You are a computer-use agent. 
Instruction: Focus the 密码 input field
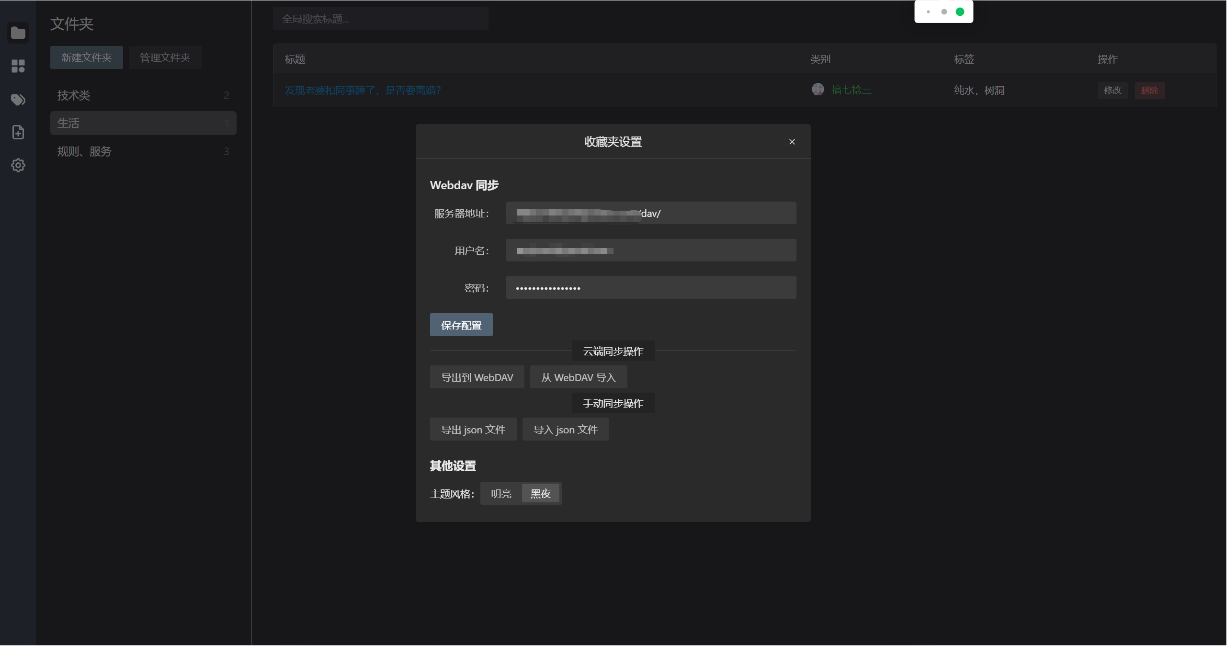point(651,288)
